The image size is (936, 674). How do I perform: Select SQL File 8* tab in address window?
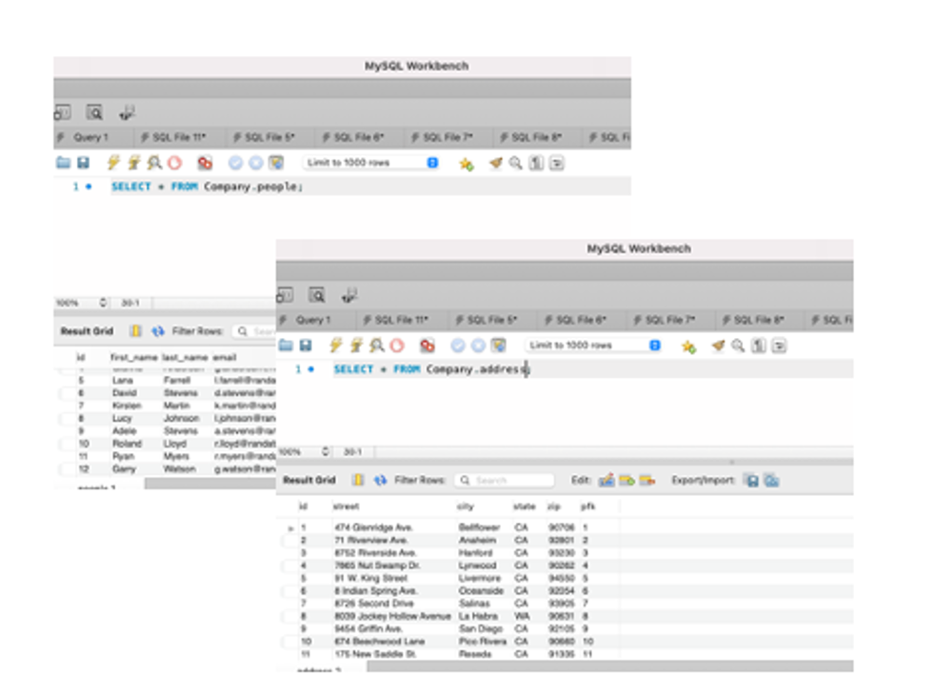(x=754, y=320)
